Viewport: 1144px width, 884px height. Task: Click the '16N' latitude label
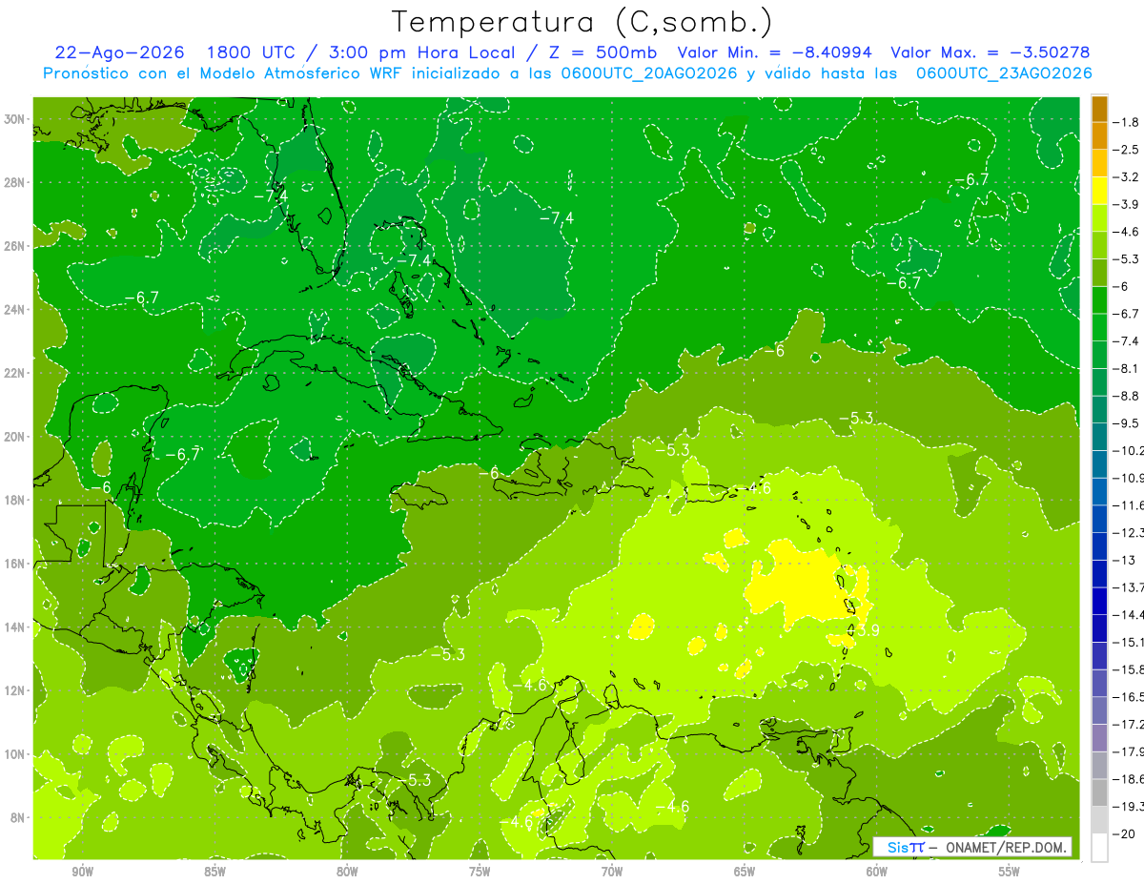pos(16,564)
